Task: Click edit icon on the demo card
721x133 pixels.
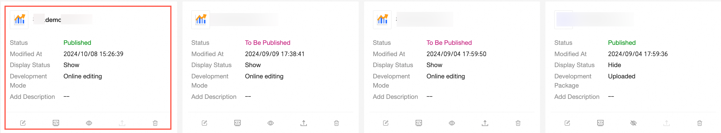Action: tap(23, 123)
